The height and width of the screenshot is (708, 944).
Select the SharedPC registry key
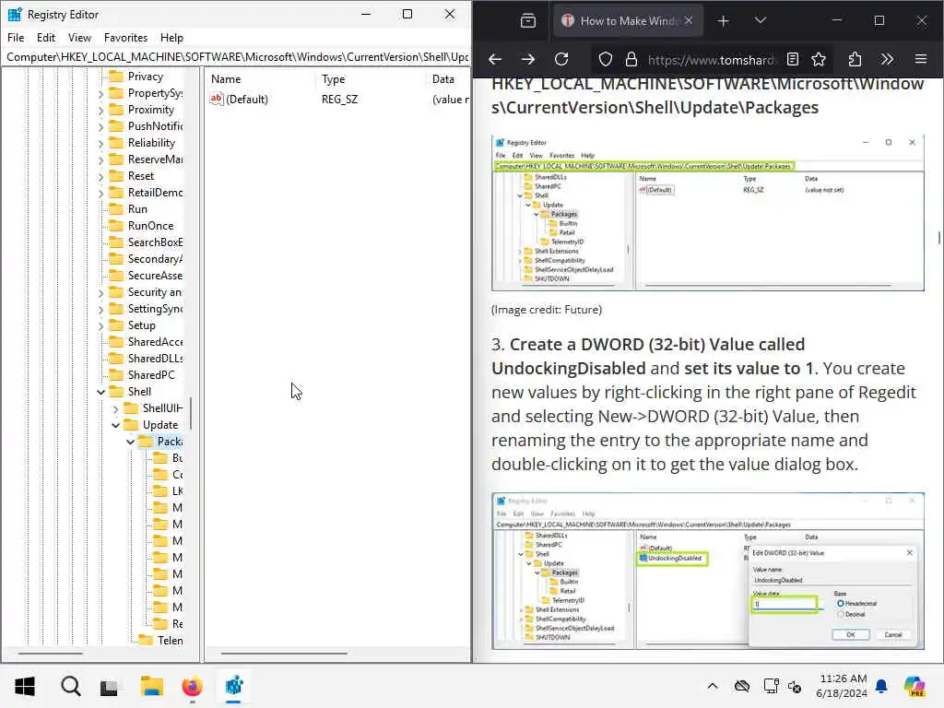(151, 375)
